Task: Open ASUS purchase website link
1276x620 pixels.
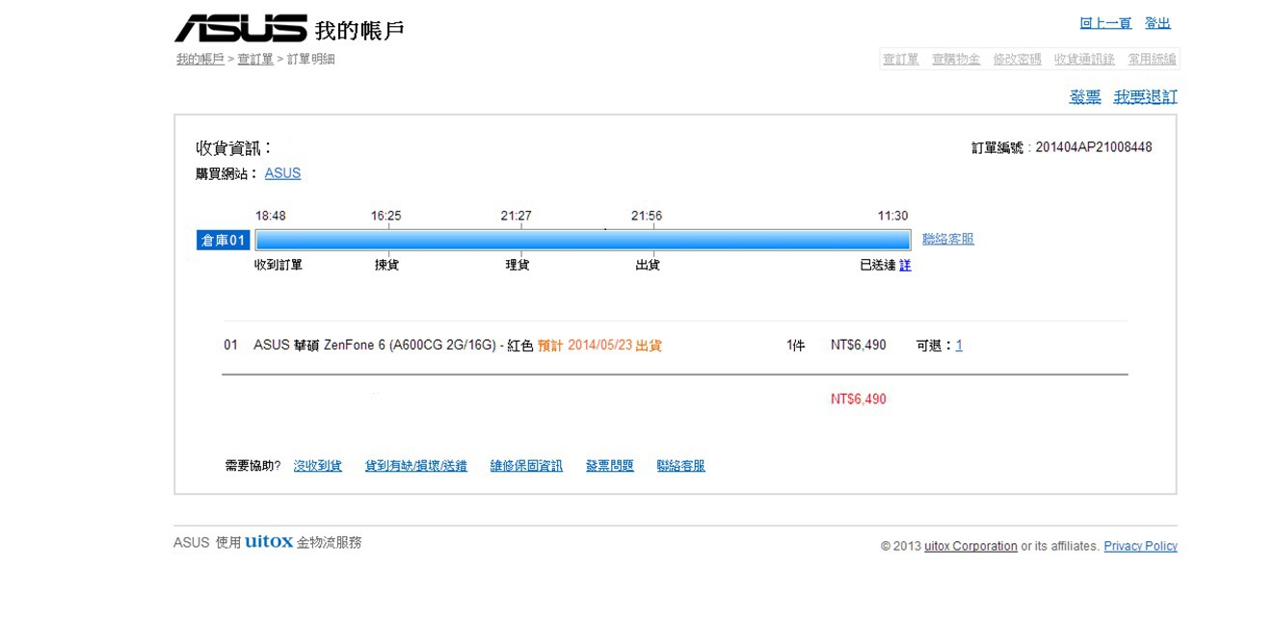Action: click(x=282, y=173)
